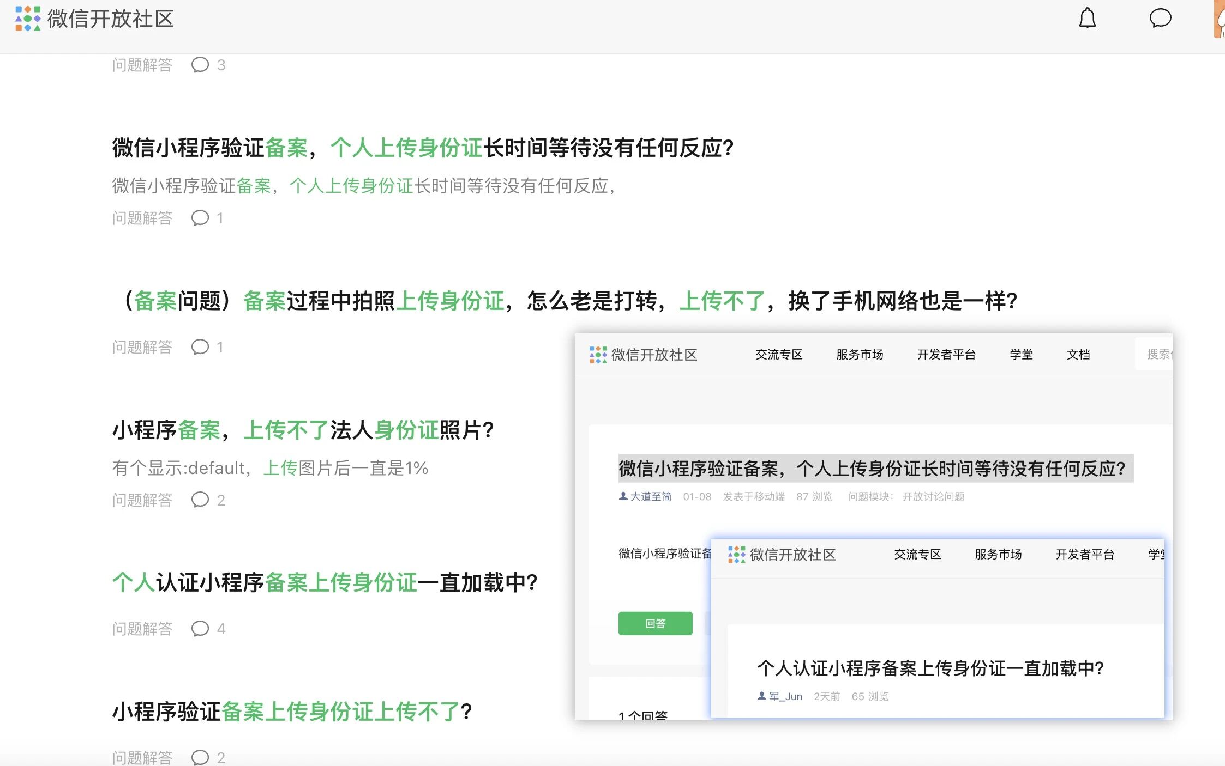Image resolution: width=1225 pixels, height=766 pixels.
Task: Click comment bubble showing 3 replies
Action: 200,65
